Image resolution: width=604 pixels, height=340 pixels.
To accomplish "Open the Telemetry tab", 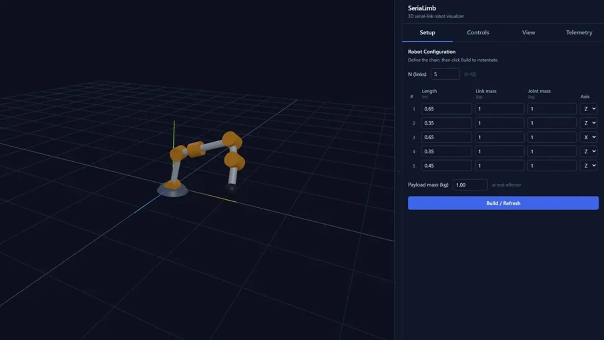I will (x=579, y=32).
